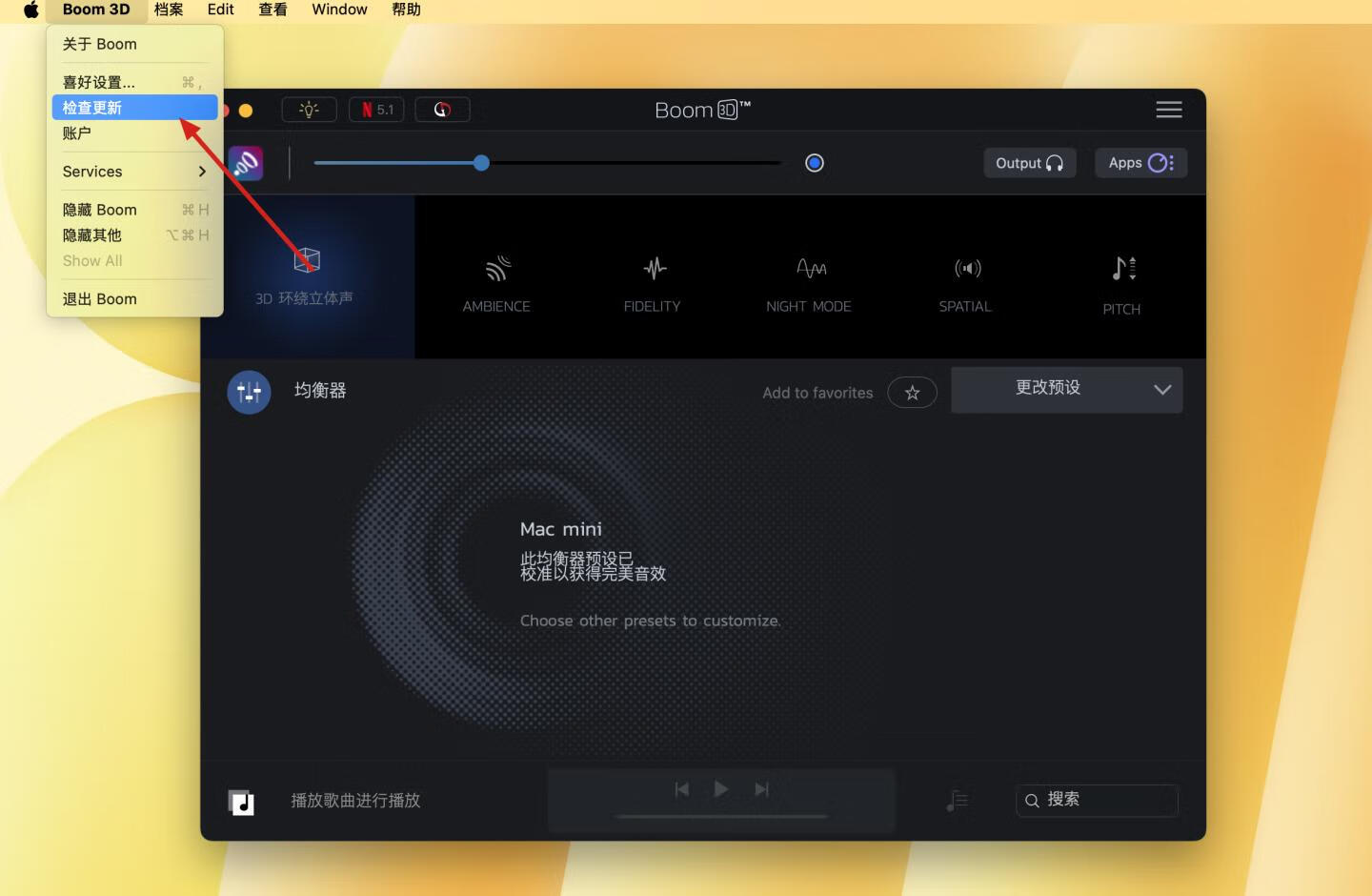The image size is (1372, 896).
Task: Click the yellow minimize window button
Action: [x=246, y=111]
